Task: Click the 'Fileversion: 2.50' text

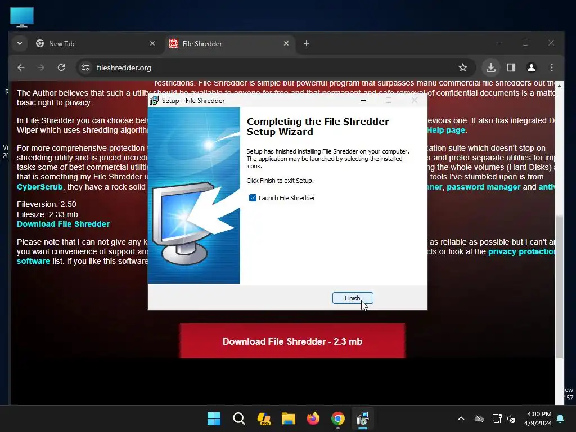Action: [x=47, y=204]
